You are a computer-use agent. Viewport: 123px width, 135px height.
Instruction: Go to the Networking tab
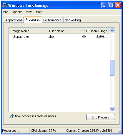click(x=73, y=20)
